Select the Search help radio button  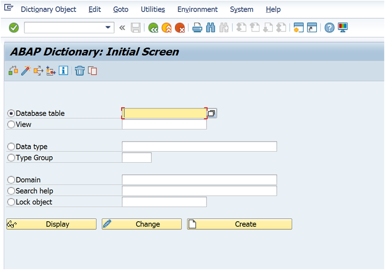11,191
